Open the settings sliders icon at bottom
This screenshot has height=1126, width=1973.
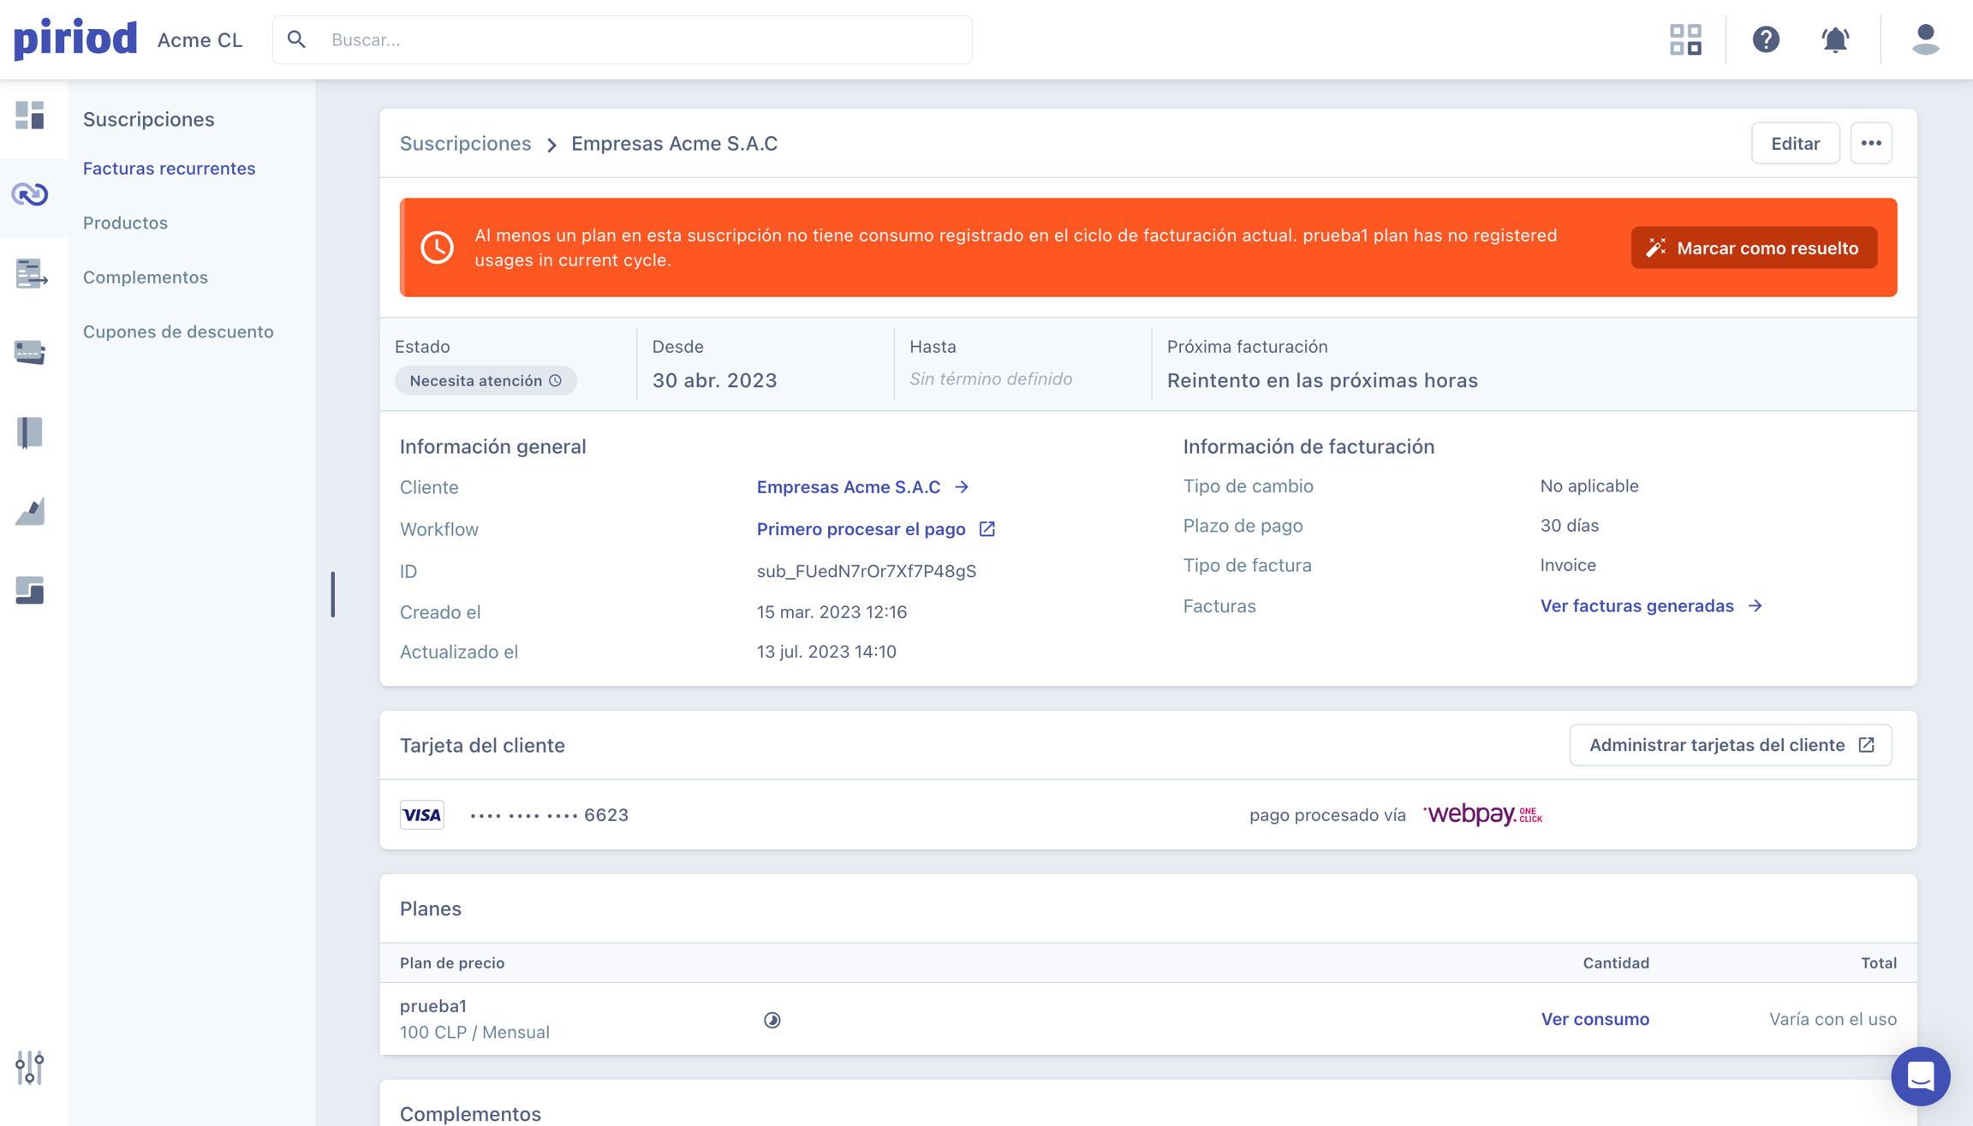point(30,1067)
